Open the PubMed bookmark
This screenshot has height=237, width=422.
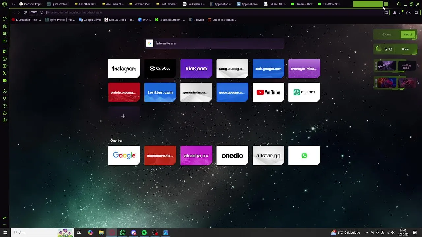pyautogui.click(x=196, y=20)
